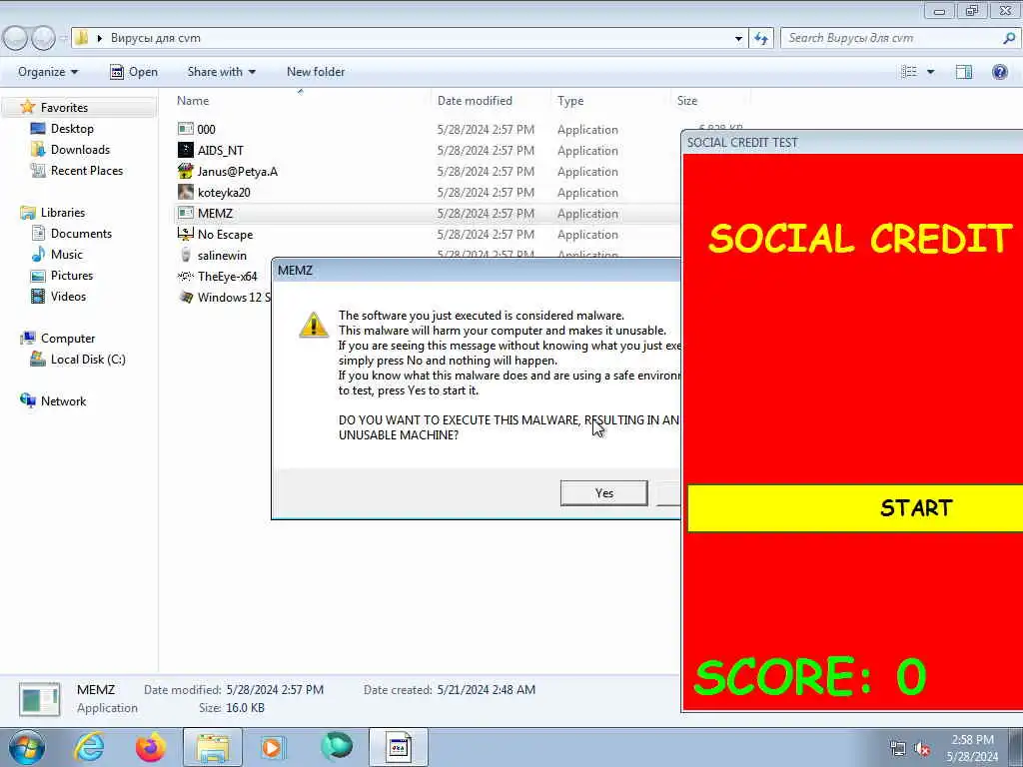Click the MEMZ thumbnail in details pane

point(40,699)
